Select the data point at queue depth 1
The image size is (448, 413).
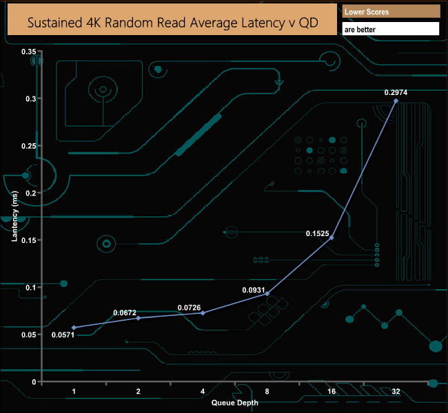pyautogui.click(x=74, y=328)
